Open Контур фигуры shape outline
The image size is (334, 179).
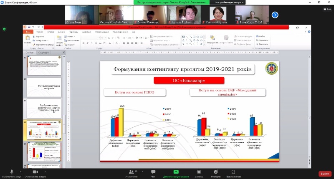point(243,40)
